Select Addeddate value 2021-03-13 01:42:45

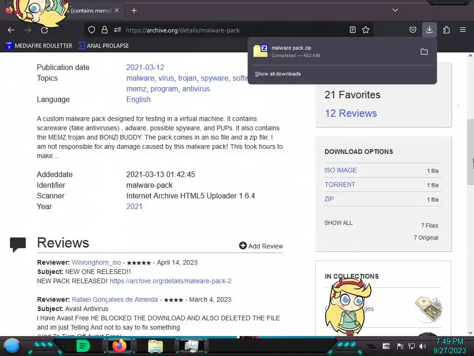[161, 174]
